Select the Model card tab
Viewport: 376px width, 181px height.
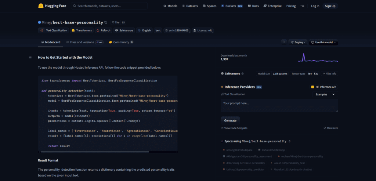tap(51, 42)
